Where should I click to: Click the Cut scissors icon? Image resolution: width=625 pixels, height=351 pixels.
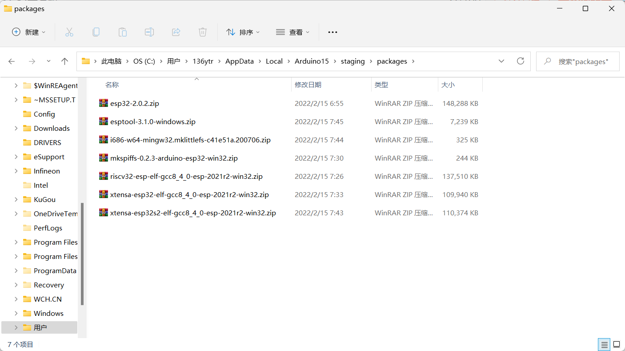click(69, 32)
